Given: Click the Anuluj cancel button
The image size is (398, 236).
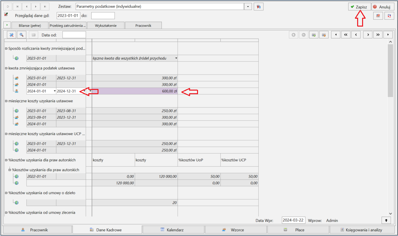Looking at the screenshot, I should (383, 7).
